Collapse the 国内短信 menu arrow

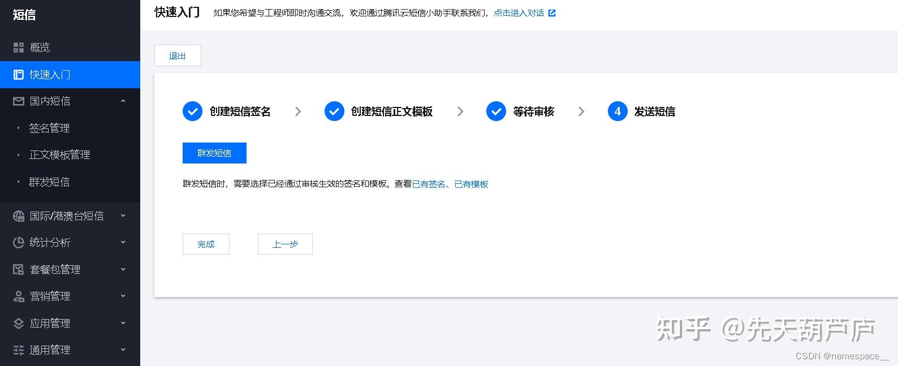[x=123, y=101]
